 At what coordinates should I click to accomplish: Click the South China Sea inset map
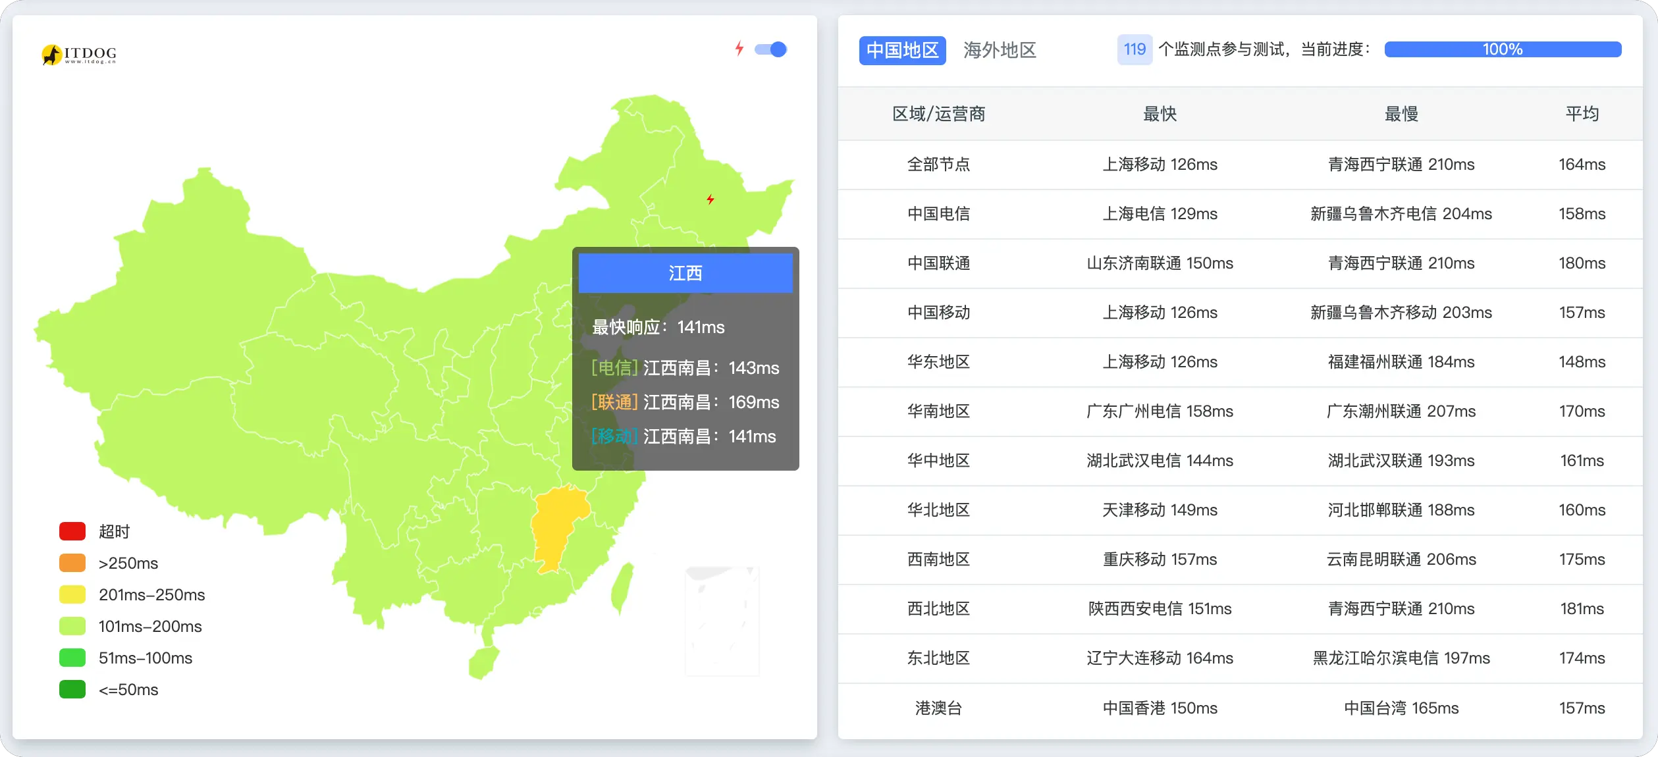(x=722, y=621)
